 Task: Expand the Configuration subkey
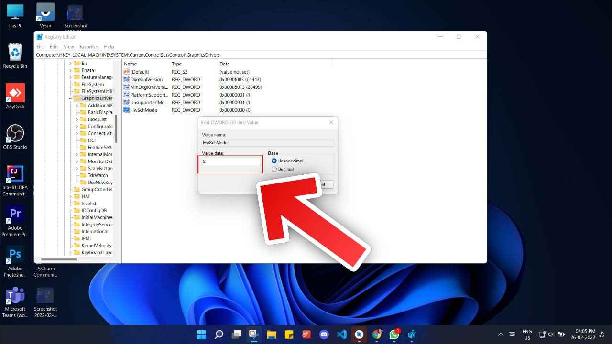coord(77,126)
